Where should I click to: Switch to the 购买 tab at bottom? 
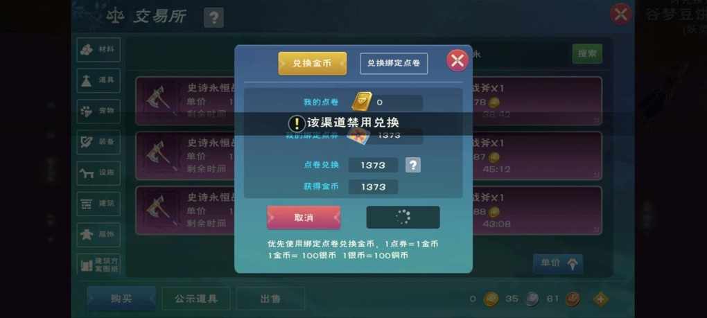121,299
